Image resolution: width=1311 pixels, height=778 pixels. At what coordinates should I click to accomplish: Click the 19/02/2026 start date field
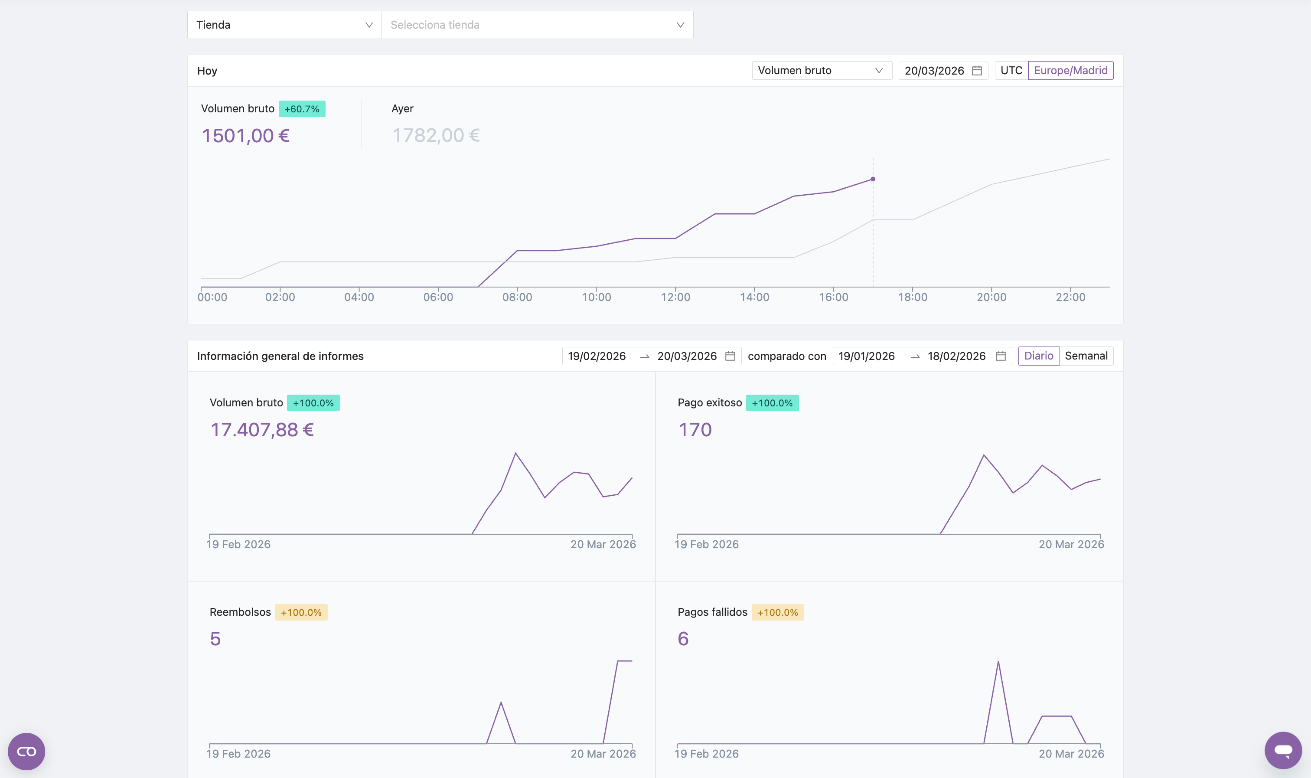tap(597, 356)
